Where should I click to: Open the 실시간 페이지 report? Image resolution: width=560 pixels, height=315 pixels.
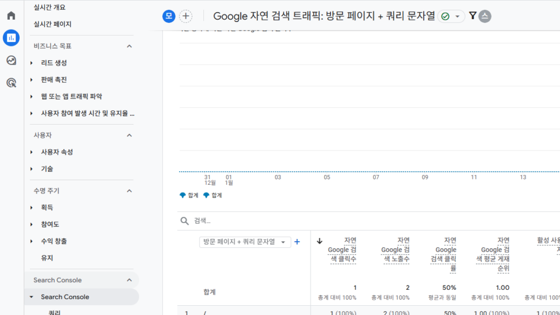tap(52, 24)
